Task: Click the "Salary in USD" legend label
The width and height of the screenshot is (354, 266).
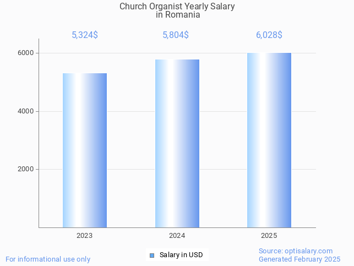Action: point(181,255)
